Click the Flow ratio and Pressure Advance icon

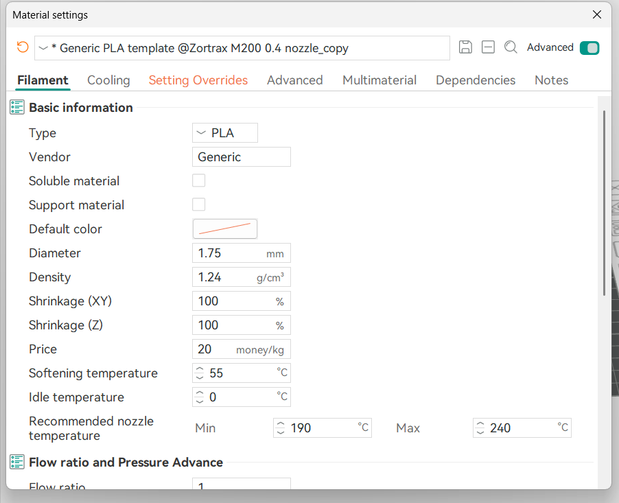17,463
